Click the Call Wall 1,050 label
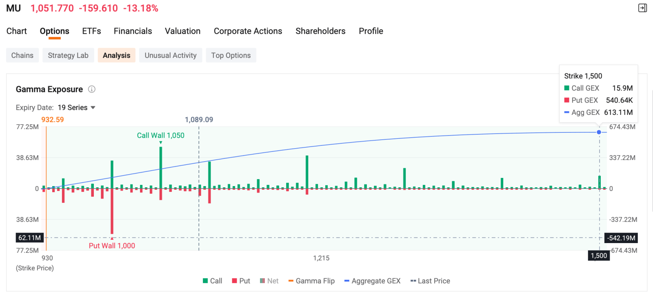Image resolution: width=653 pixels, height=294 pixels. tap(161, 136)
